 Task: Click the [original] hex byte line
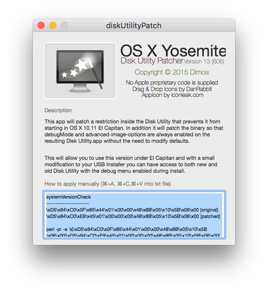pos(132,210)
